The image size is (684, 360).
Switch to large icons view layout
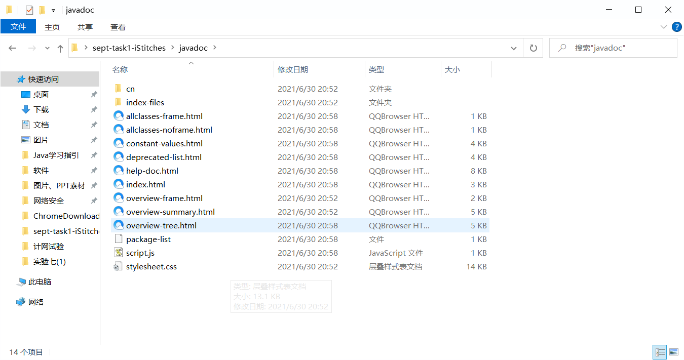click(673, 351)
